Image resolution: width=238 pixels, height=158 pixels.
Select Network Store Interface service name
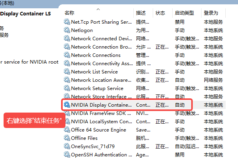pyautogui.click(x=101, y=96)
